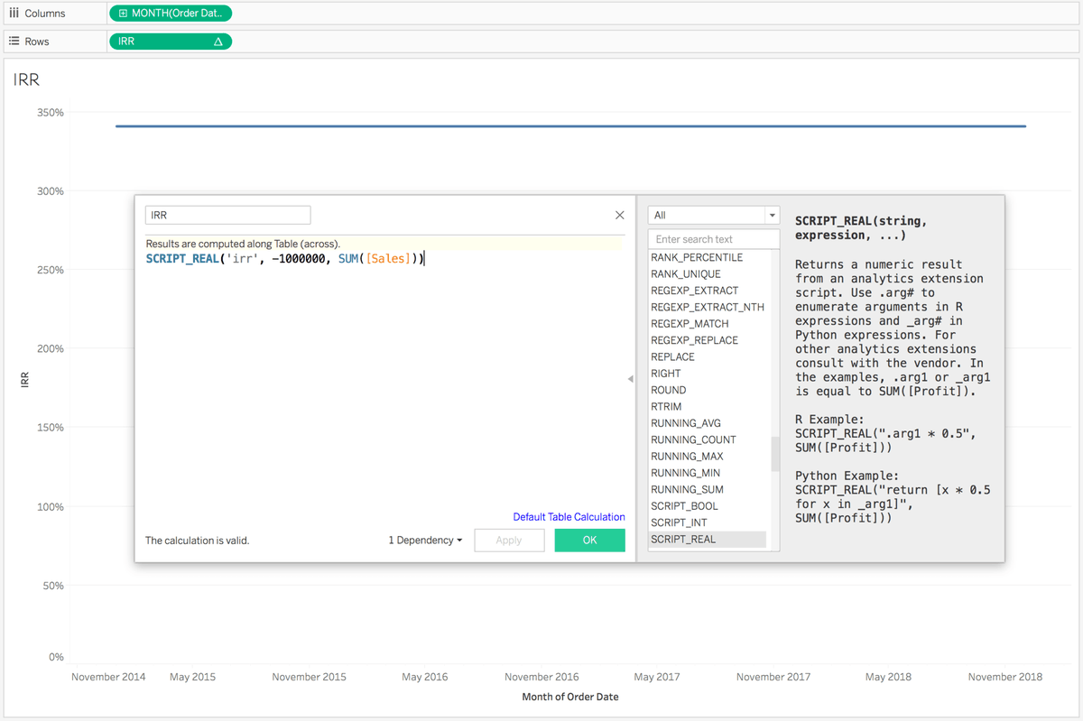
Task: Select RANK_UNIQUE in function list
Action: click(686, 273)
